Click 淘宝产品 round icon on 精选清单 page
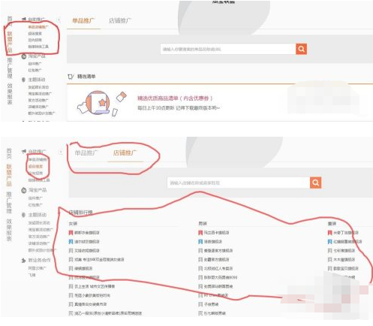 24,56
